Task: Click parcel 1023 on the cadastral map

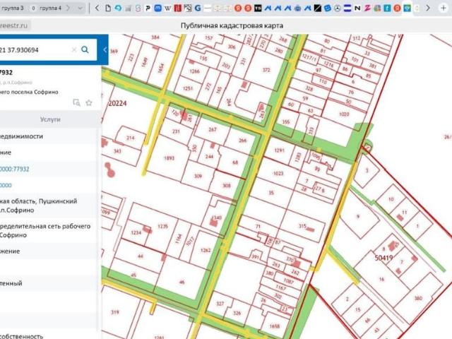Action: (278, 173)
